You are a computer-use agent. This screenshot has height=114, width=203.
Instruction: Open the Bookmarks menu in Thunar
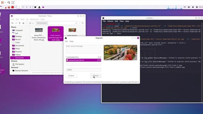pos(35,19)
